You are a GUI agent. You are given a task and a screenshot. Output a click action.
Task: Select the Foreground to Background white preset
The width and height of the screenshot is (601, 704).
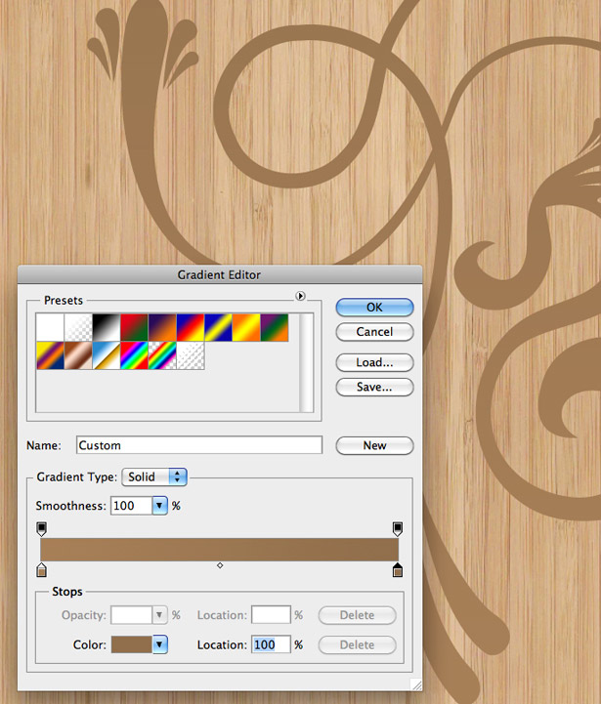click(x=50, y=327)
